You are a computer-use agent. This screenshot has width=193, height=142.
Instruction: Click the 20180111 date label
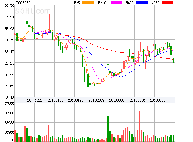55,100
